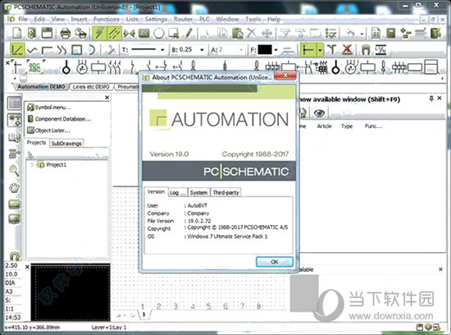The image size is (451, 335).
Task: Open dropdown next to conducting line button
Action: pyautogui.click(x=320, y=50)
